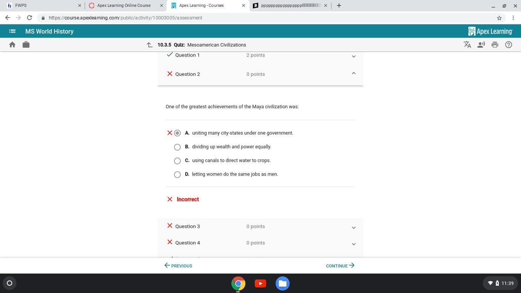Expand Question 4 panel
Image resolution: width=521 pixels, height=293 pixels.
pyautogui.click(x=354, y=244)
